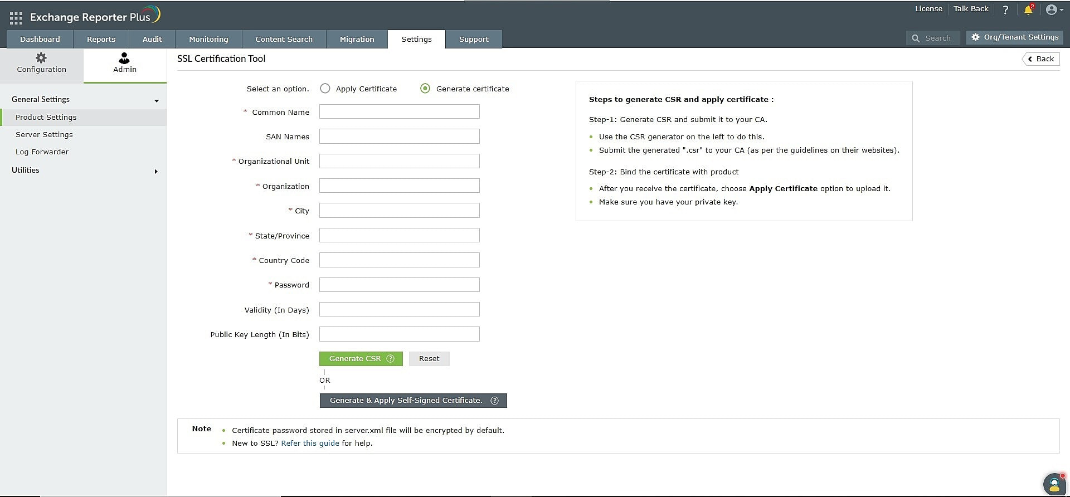Go Back using the Back button
This screenshot has height=497, width=1070.
coord(1040,59)
